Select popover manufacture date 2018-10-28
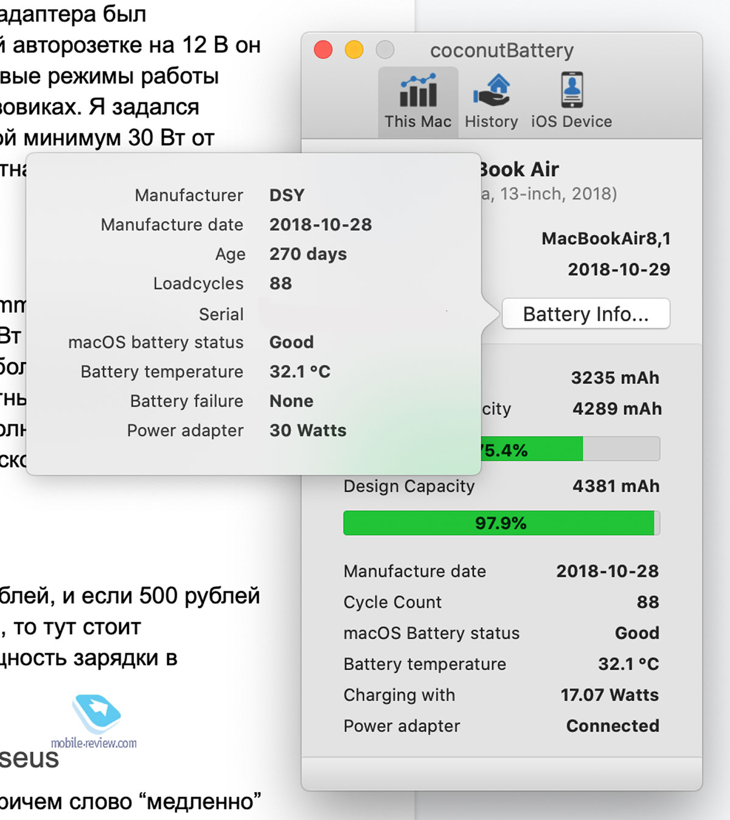The image size is (730, 820). [321, 225]
